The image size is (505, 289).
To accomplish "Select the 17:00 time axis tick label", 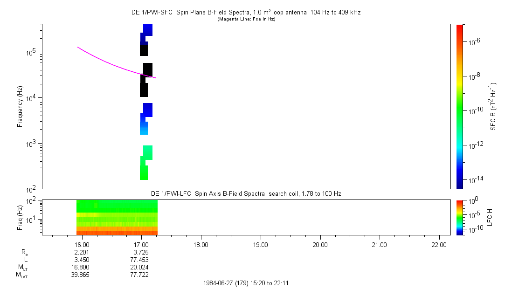I will click(x=141, y=244).
